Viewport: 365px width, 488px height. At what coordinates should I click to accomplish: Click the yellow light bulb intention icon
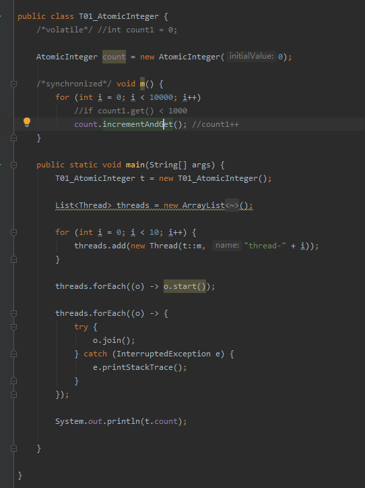click(27, 122)
